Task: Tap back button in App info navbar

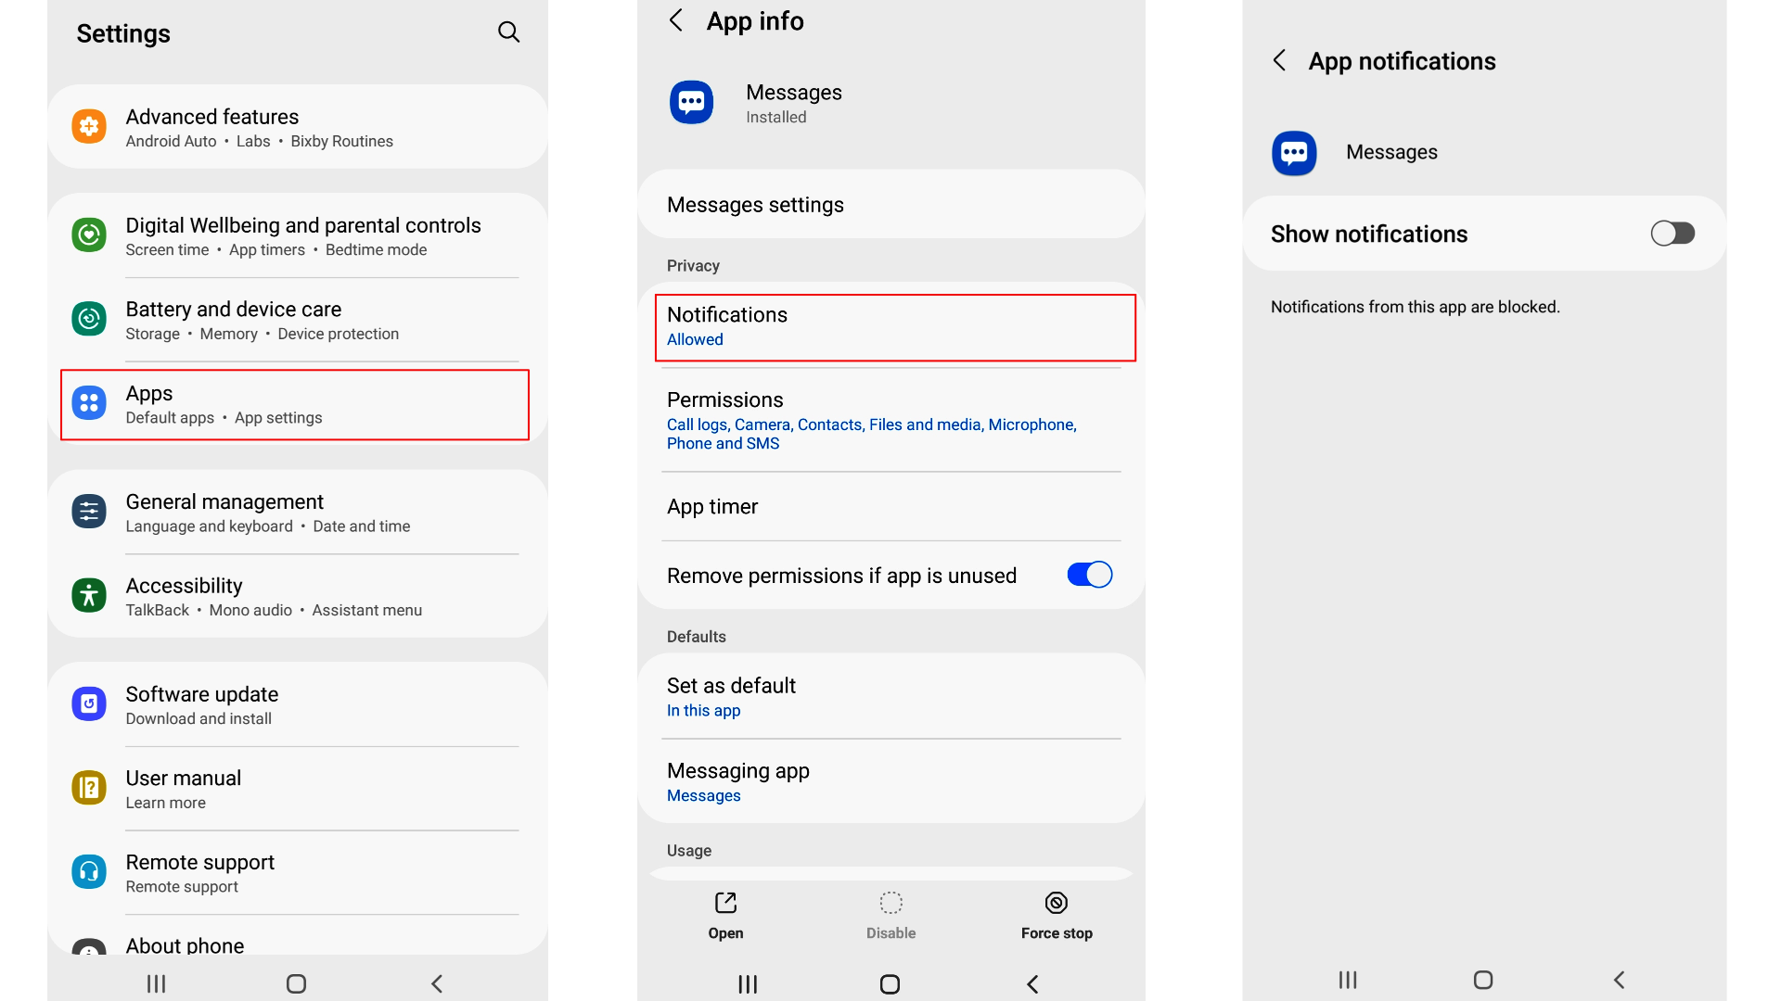Action: pyautogui.click(x=1032, y=984)
